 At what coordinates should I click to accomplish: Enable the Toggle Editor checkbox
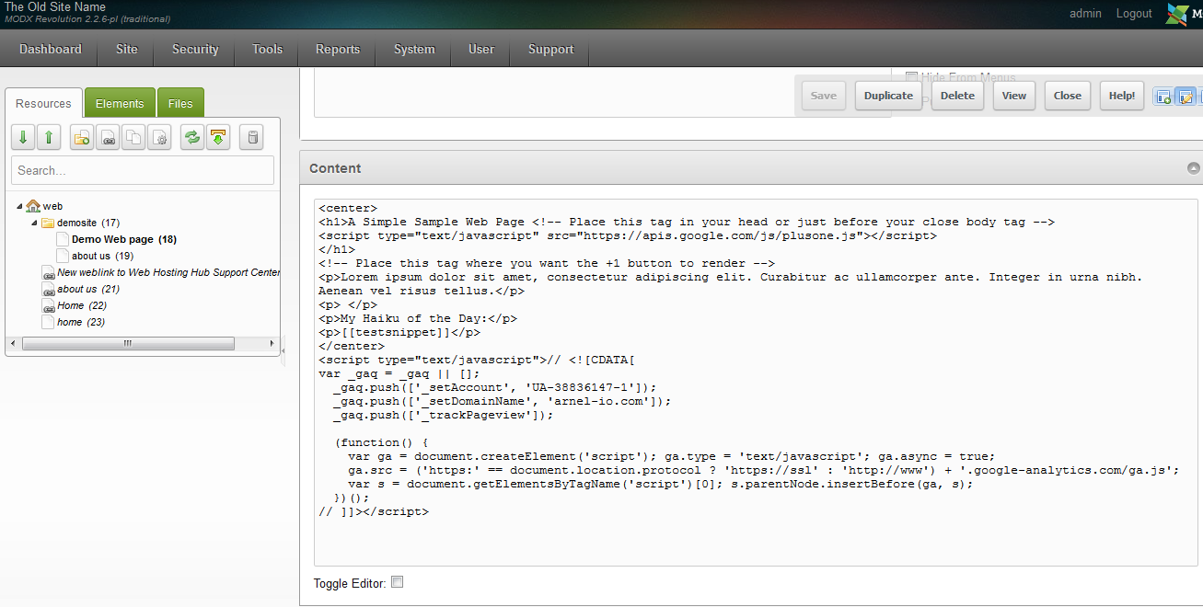click(x=397, y=582)
